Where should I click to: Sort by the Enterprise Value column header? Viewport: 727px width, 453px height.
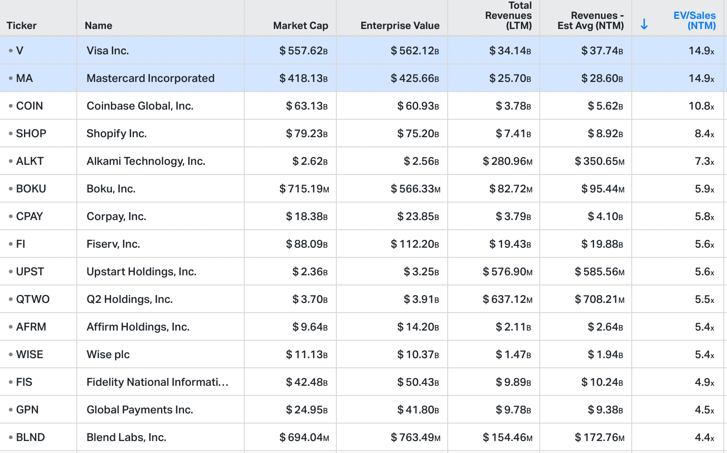400,25
